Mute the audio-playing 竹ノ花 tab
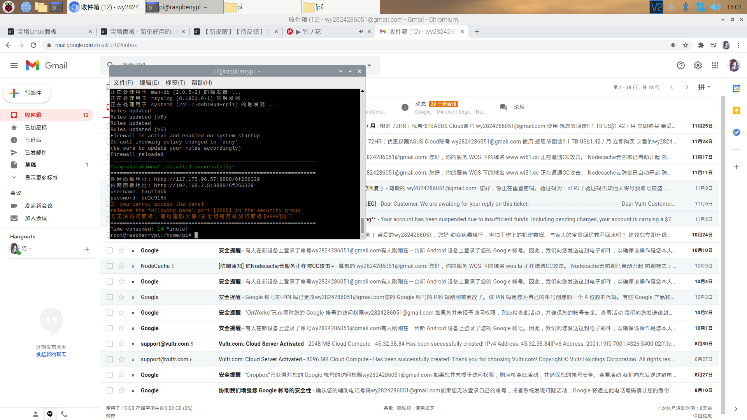Viewport: 747px width, 420px height. click(x=361, y=31)
